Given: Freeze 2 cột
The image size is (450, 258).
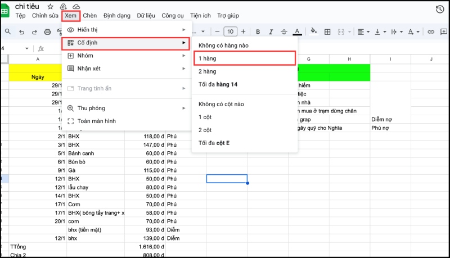Looking at the screenshot, I should point(245,130).
